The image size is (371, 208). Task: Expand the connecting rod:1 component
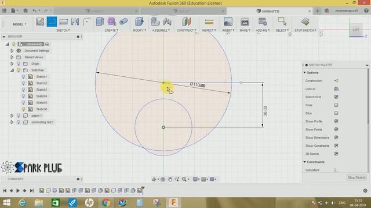click(x=12, y=122)
